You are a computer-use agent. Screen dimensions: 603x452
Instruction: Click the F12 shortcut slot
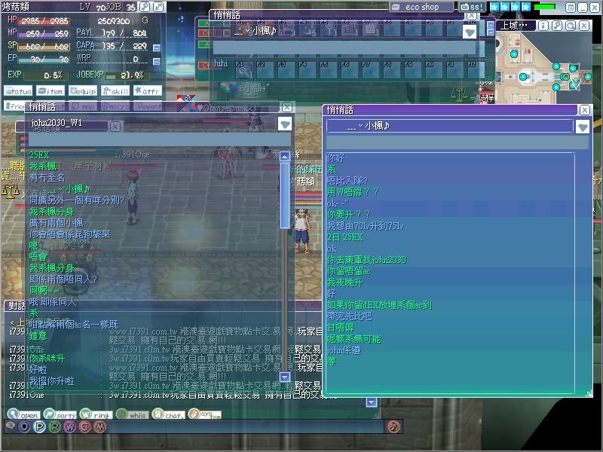[x=476, y=70]
